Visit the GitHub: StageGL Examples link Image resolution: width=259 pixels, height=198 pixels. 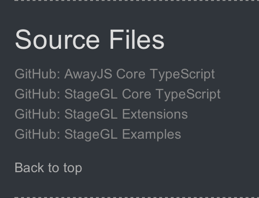point(98,134)
